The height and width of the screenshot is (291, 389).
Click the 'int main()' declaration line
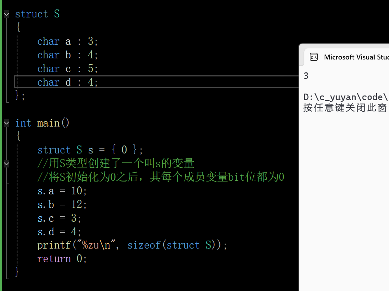[x=42, y=123]
